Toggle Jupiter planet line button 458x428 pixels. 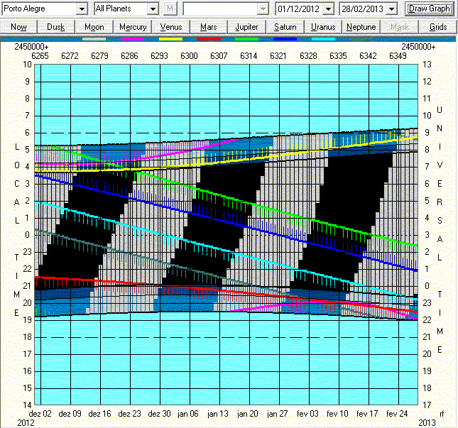[x=247, y=26]
